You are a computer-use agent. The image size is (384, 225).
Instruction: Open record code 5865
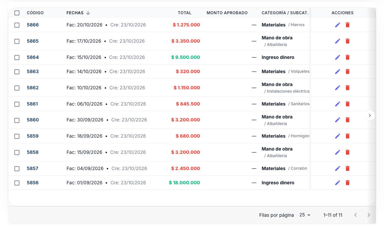[33, 41]
